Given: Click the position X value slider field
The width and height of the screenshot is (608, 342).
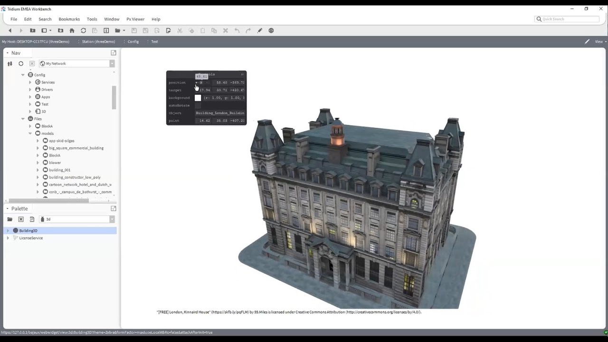Looking at the screenshot, I should [x=203, y=83].
